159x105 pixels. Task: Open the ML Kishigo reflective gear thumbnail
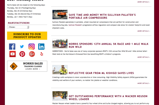60,70
